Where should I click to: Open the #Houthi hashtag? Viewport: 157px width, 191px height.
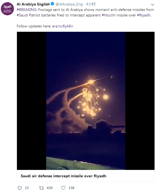pos(109,15)
